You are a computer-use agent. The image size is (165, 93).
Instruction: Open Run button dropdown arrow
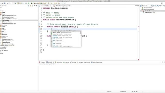[30, 3]
